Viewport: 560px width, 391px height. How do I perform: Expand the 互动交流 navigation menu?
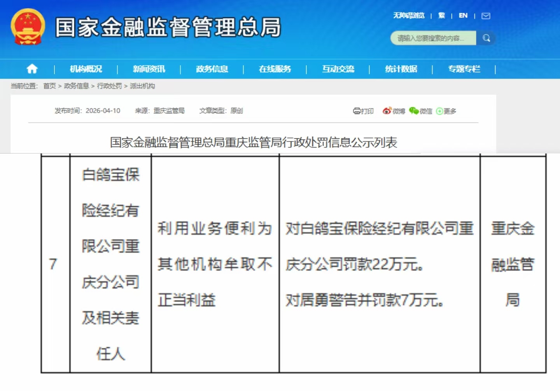338,69
